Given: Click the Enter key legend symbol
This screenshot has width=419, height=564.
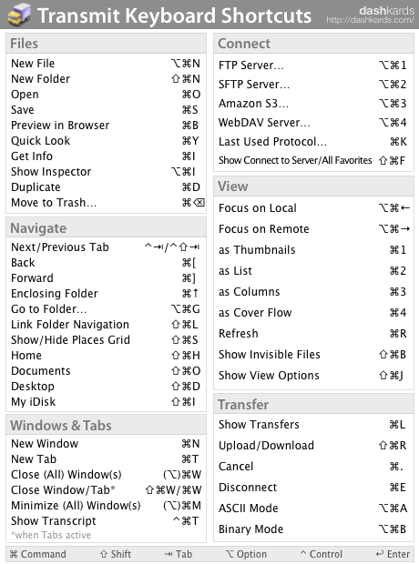Looking at the screenshot, I should (379, 554).
